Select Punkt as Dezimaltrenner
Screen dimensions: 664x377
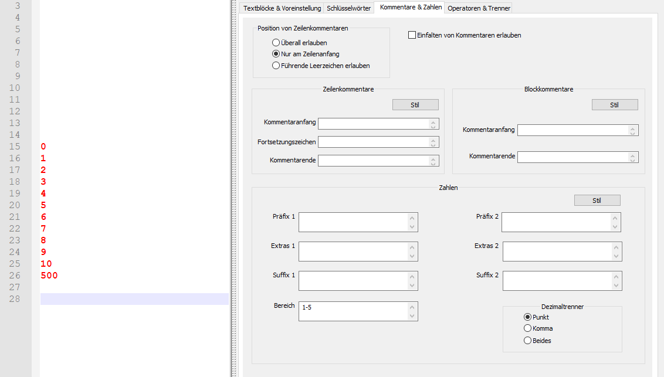click(x=536, y=317)
